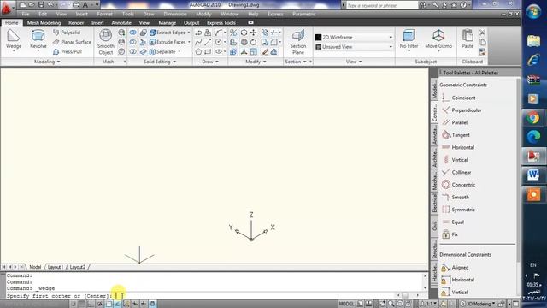Open the Dimension menu
547x308 pixels.
pos(174,14)
